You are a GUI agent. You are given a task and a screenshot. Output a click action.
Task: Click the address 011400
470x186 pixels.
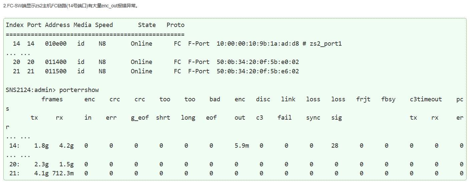coord(56,62)
